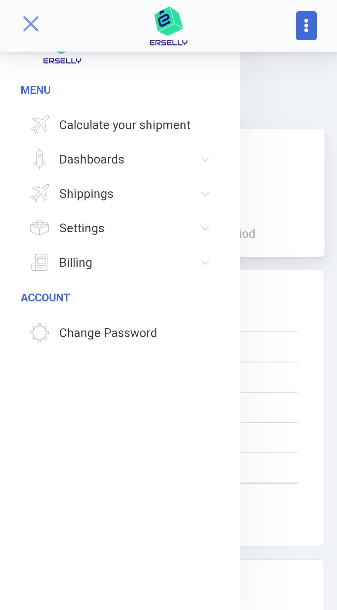Click the brick icon next to Settings
The height and width of the screenshot is (610, 337).
pyautogui.click(x=40, y=228)
